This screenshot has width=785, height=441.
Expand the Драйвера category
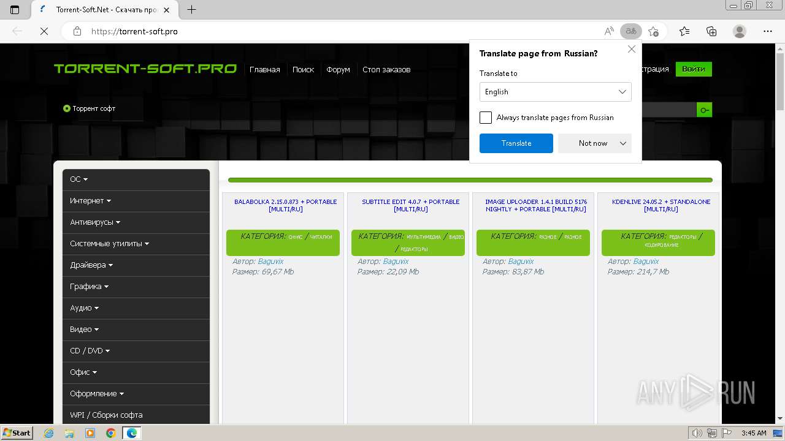pos(136,265)
